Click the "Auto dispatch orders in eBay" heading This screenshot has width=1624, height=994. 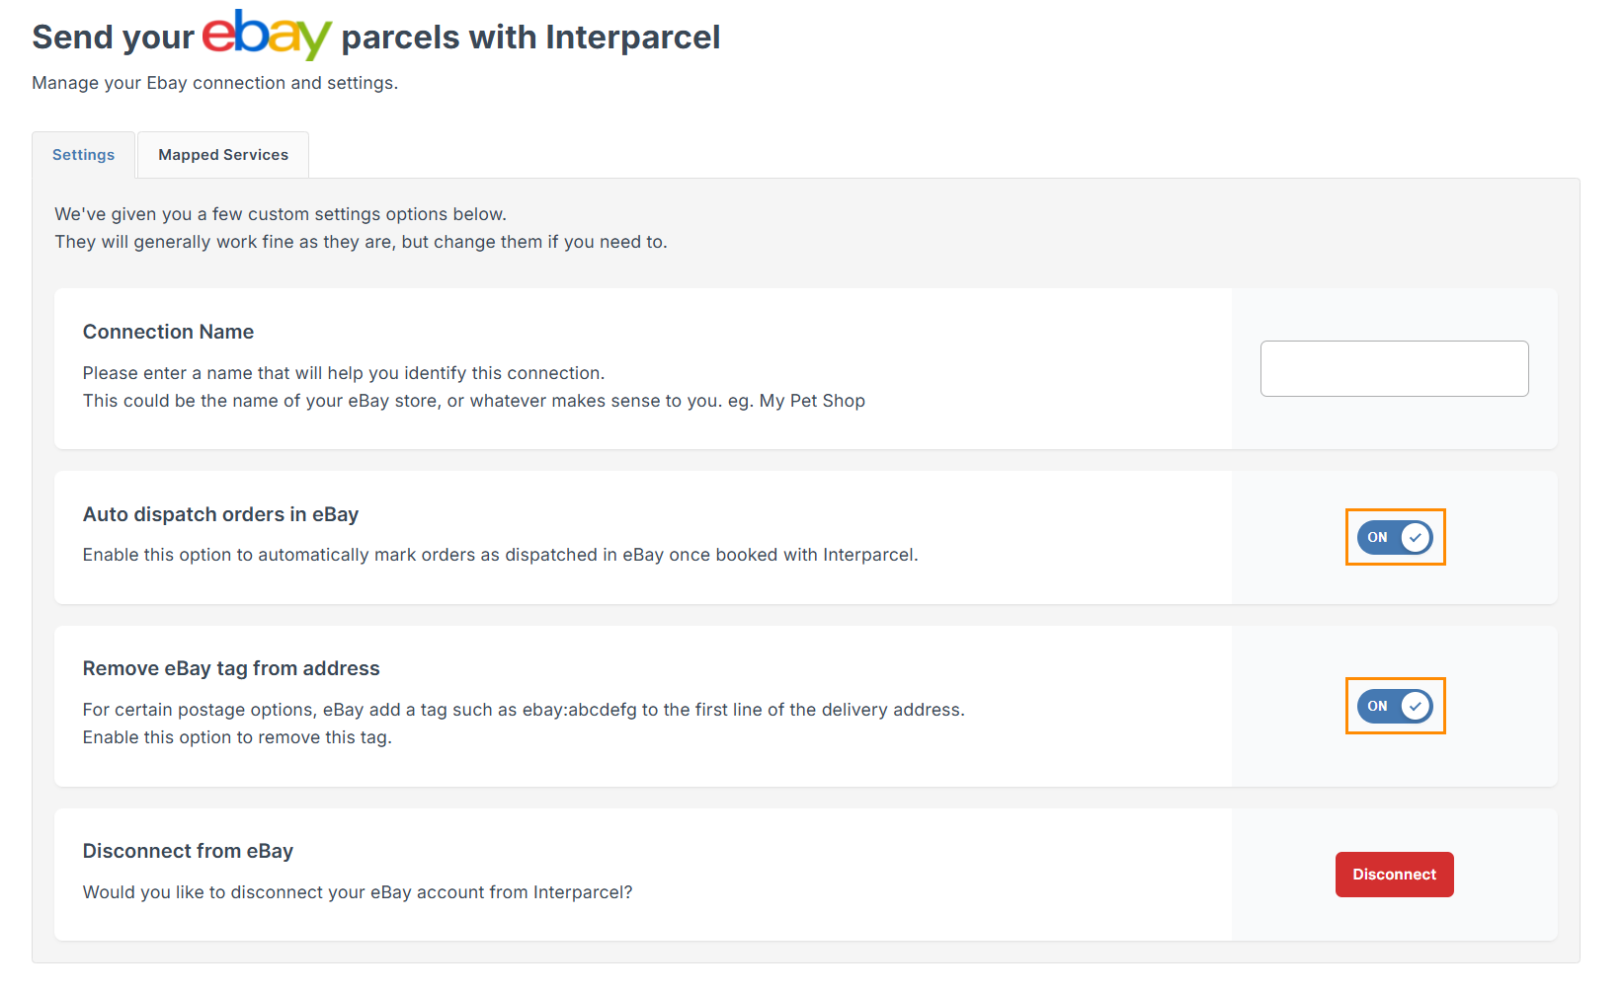[x=220, y=514]
